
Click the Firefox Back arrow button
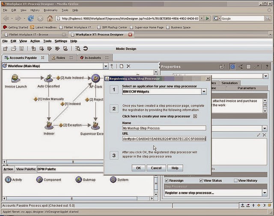click(6, 18)
